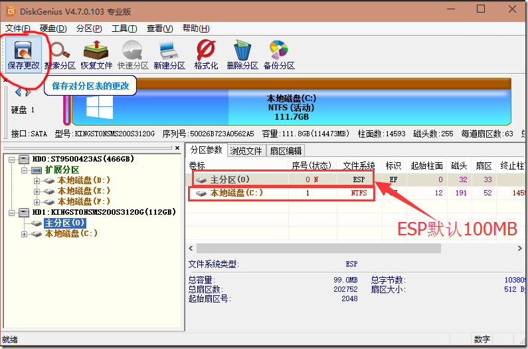Click the 文件系统 column header
The height and width of the screenshot is (349, 528).
(359, 166)
